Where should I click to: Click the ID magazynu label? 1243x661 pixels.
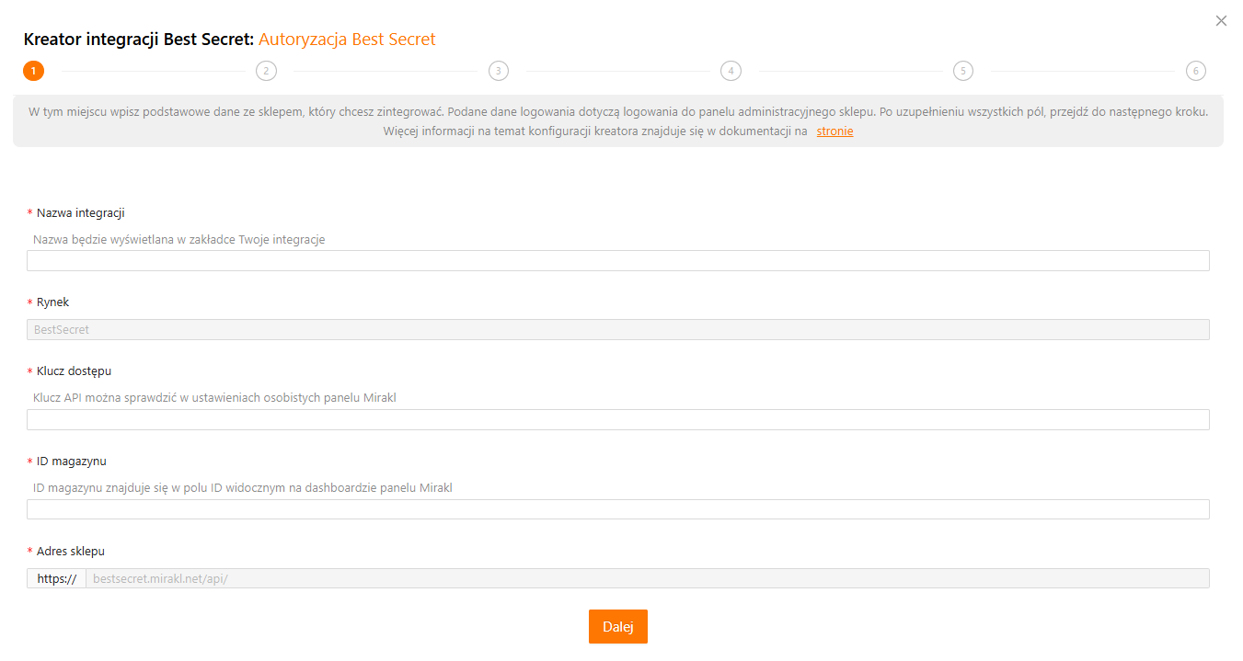(71, 461)
